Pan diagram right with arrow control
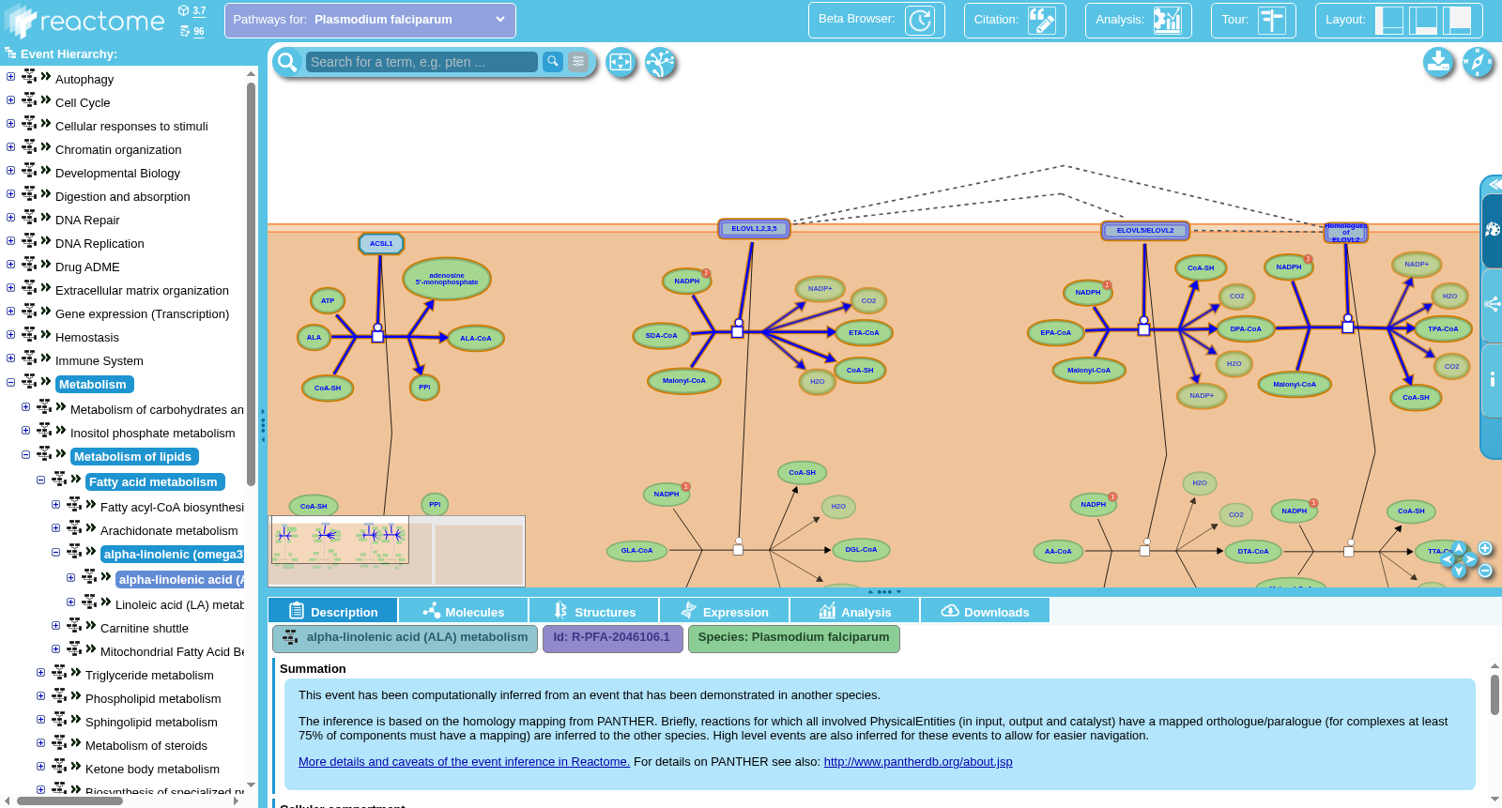Screen dimensions: 1502x808 point(1470,559)
